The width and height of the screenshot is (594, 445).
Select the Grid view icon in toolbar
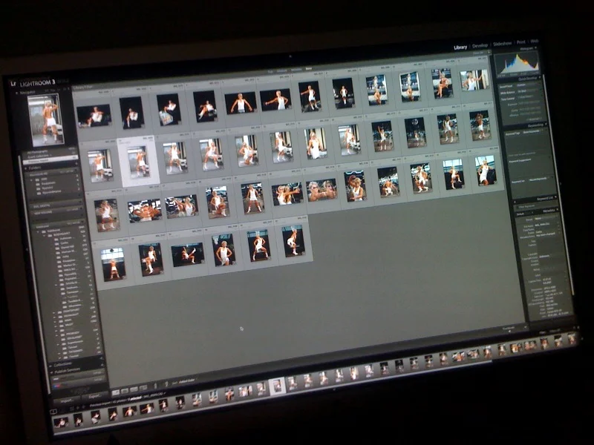(x=116, y=392)
